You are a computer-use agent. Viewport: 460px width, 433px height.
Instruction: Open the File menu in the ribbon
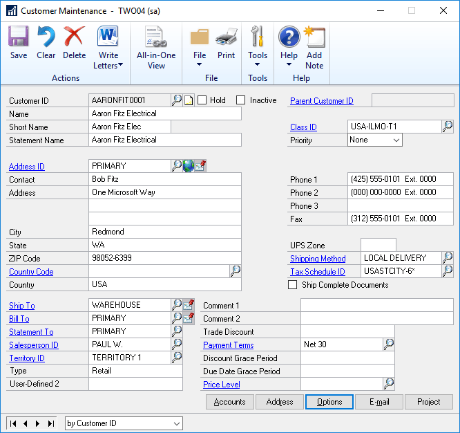(200, 47)
